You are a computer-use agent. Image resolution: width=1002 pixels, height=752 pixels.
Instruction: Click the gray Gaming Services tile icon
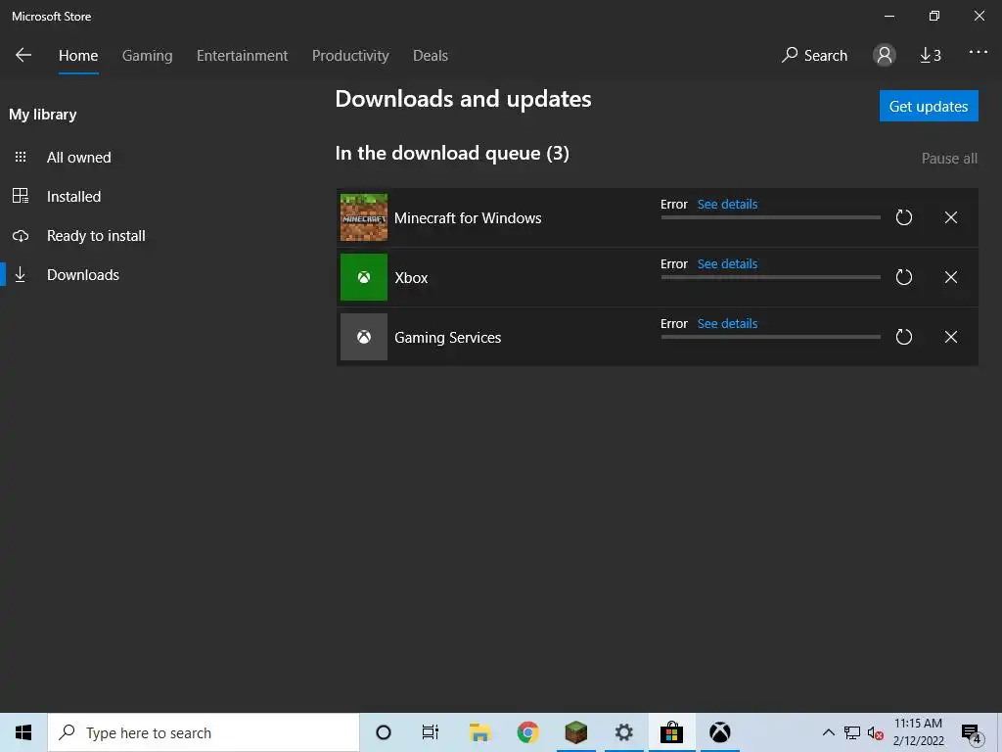364,337
